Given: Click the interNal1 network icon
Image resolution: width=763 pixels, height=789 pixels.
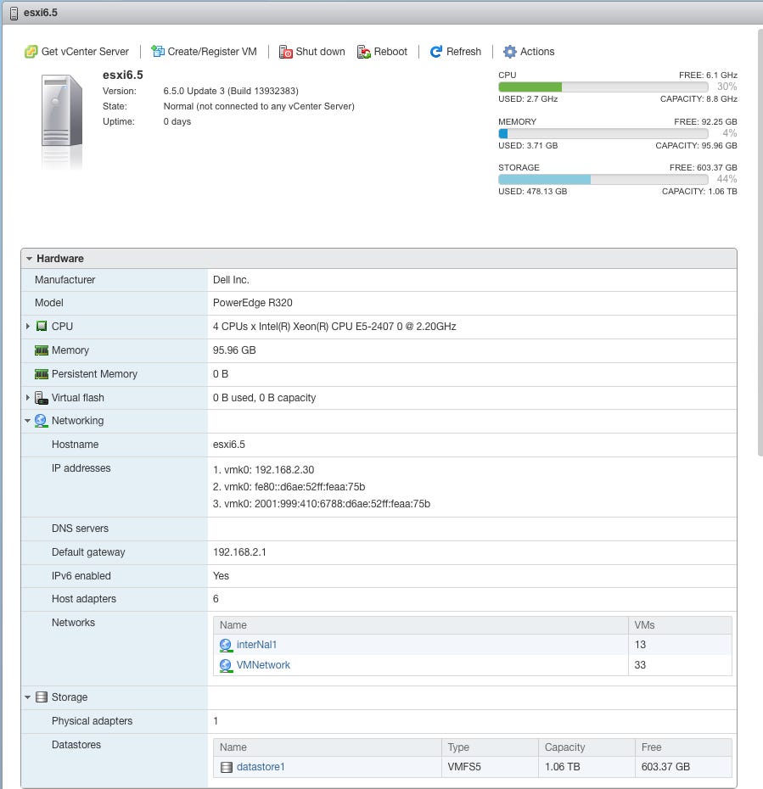Looking at the screenshot, I should (226, 645).
